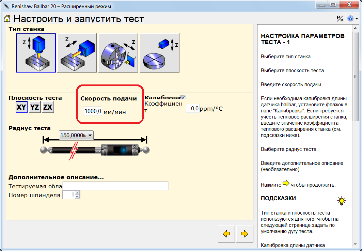
Task: Decrease the spindle number with down arrow
Action: coord(77,197)
